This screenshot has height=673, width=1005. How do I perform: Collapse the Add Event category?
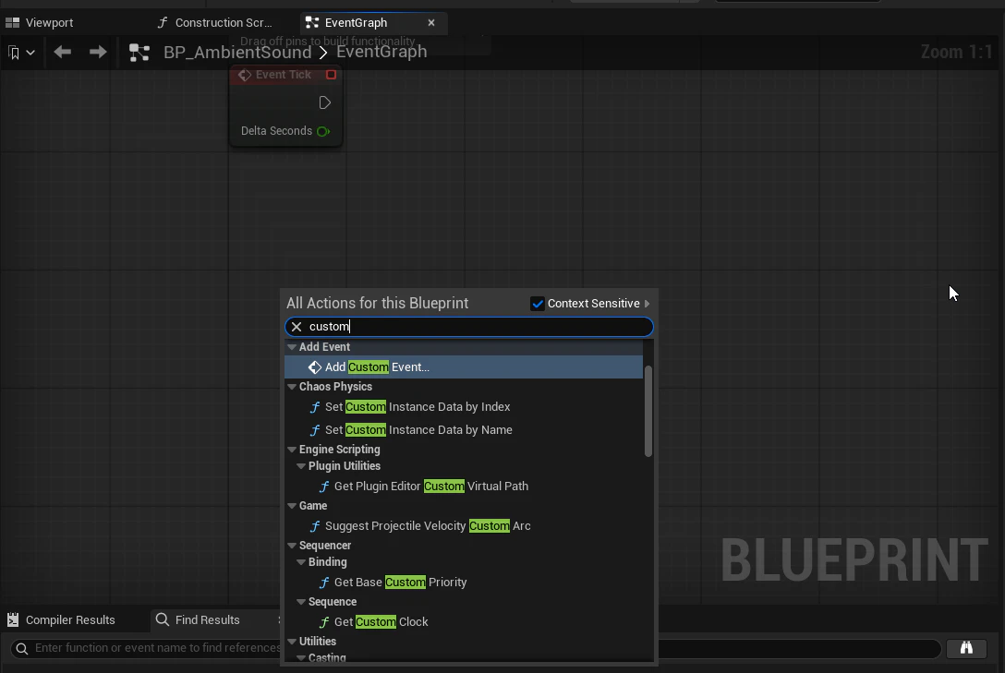(292, 347)
